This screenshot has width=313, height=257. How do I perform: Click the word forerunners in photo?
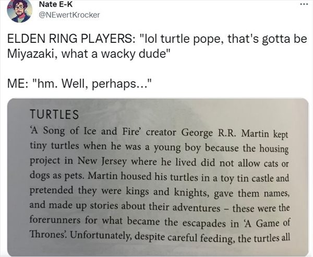pyautogui.click(x=55, y=219)
